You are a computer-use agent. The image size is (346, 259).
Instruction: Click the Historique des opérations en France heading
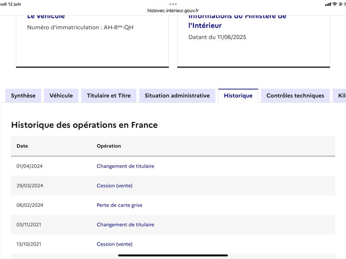(84, 125)
